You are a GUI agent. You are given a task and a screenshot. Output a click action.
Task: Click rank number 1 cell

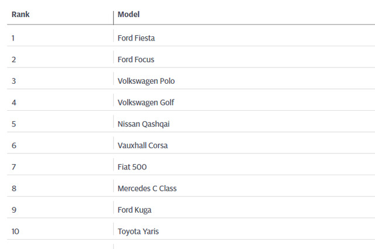click(x=13, y=38)
